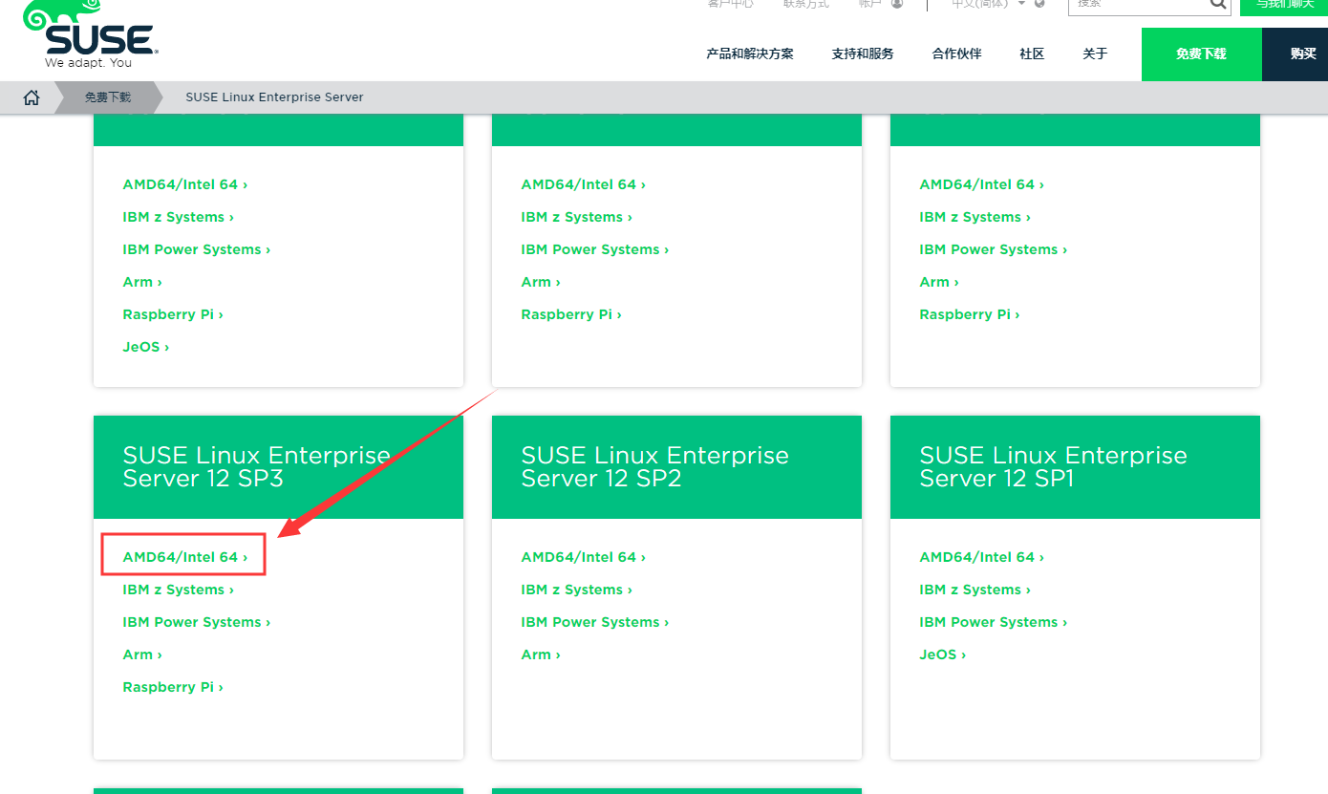
Task: Open IBM z Systems under Server 12 SP2
Action: pos(576,590)
